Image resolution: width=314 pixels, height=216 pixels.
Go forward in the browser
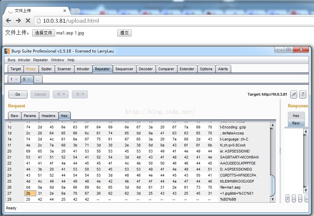18,20
